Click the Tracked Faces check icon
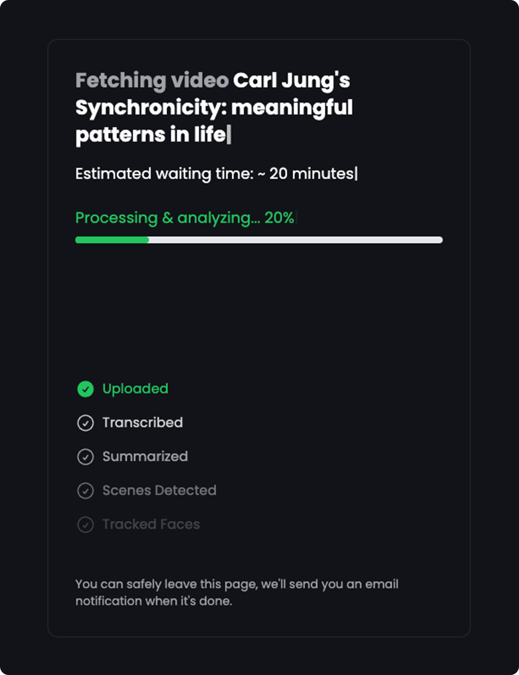519x675 pixels. (x=85, y=524)
